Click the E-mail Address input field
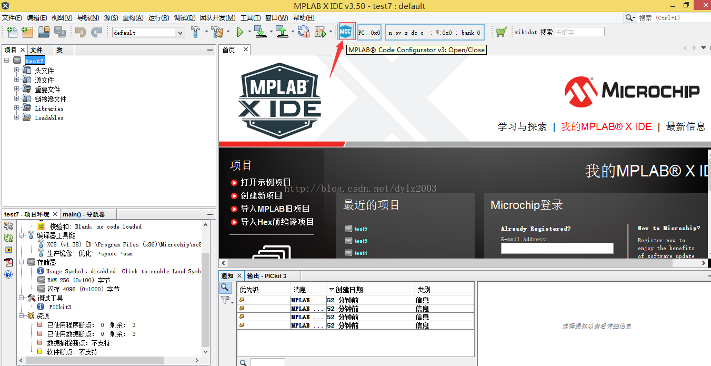The image size is (711, 366). click(x=557, y=248)
